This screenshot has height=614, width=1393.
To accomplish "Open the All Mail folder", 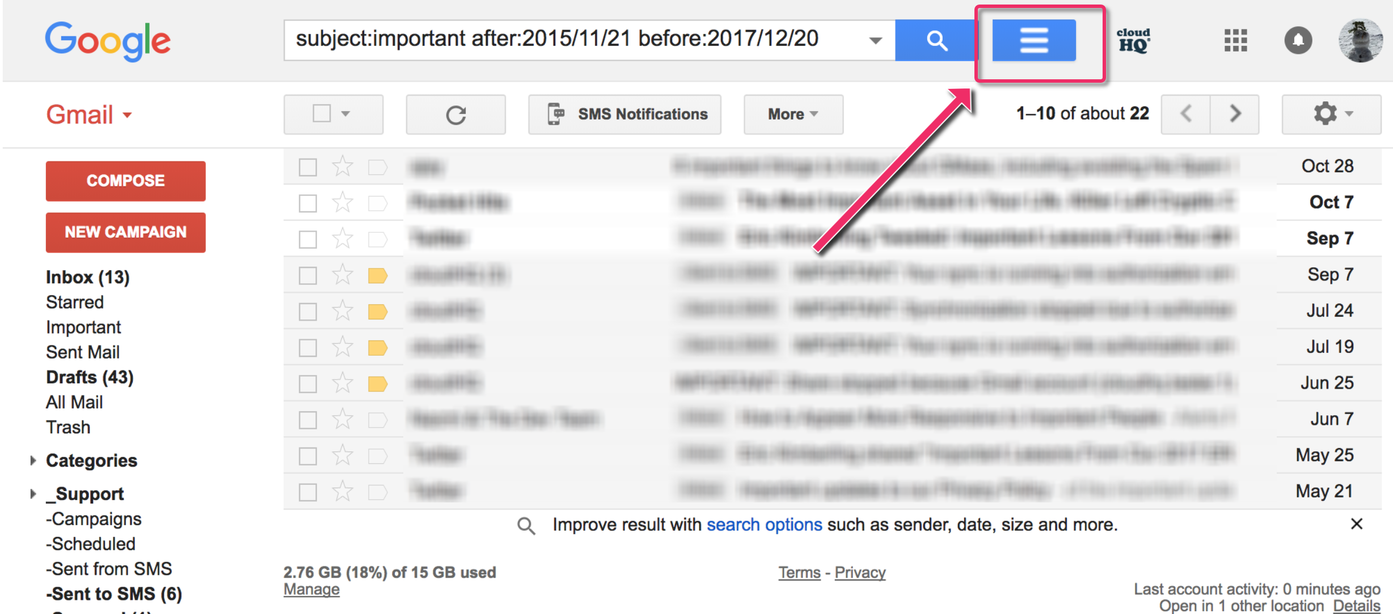I will [x=74, y=402].
